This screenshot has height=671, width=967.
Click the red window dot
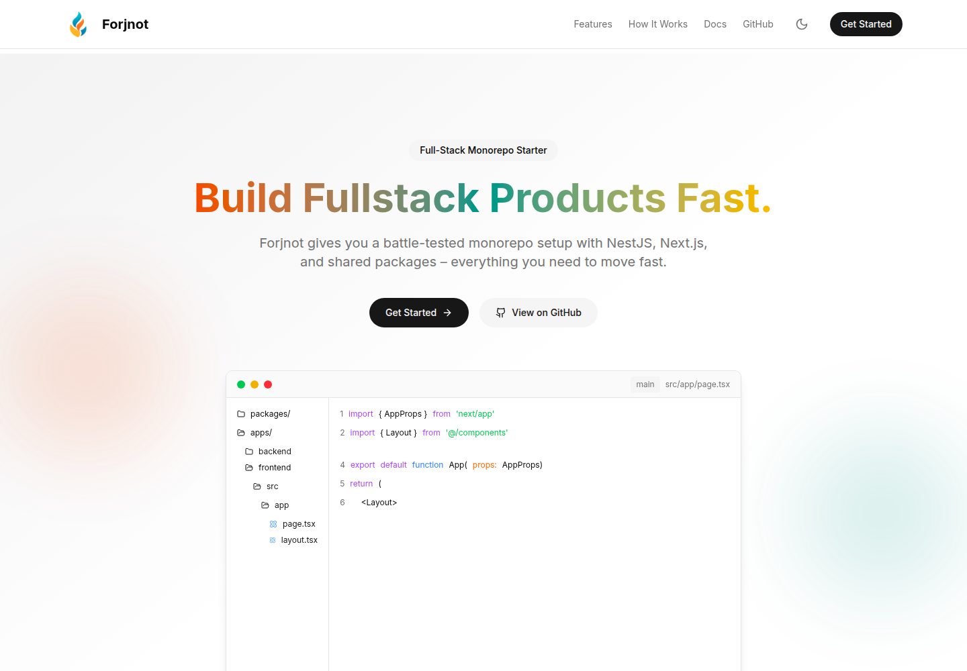pos(268,384)
